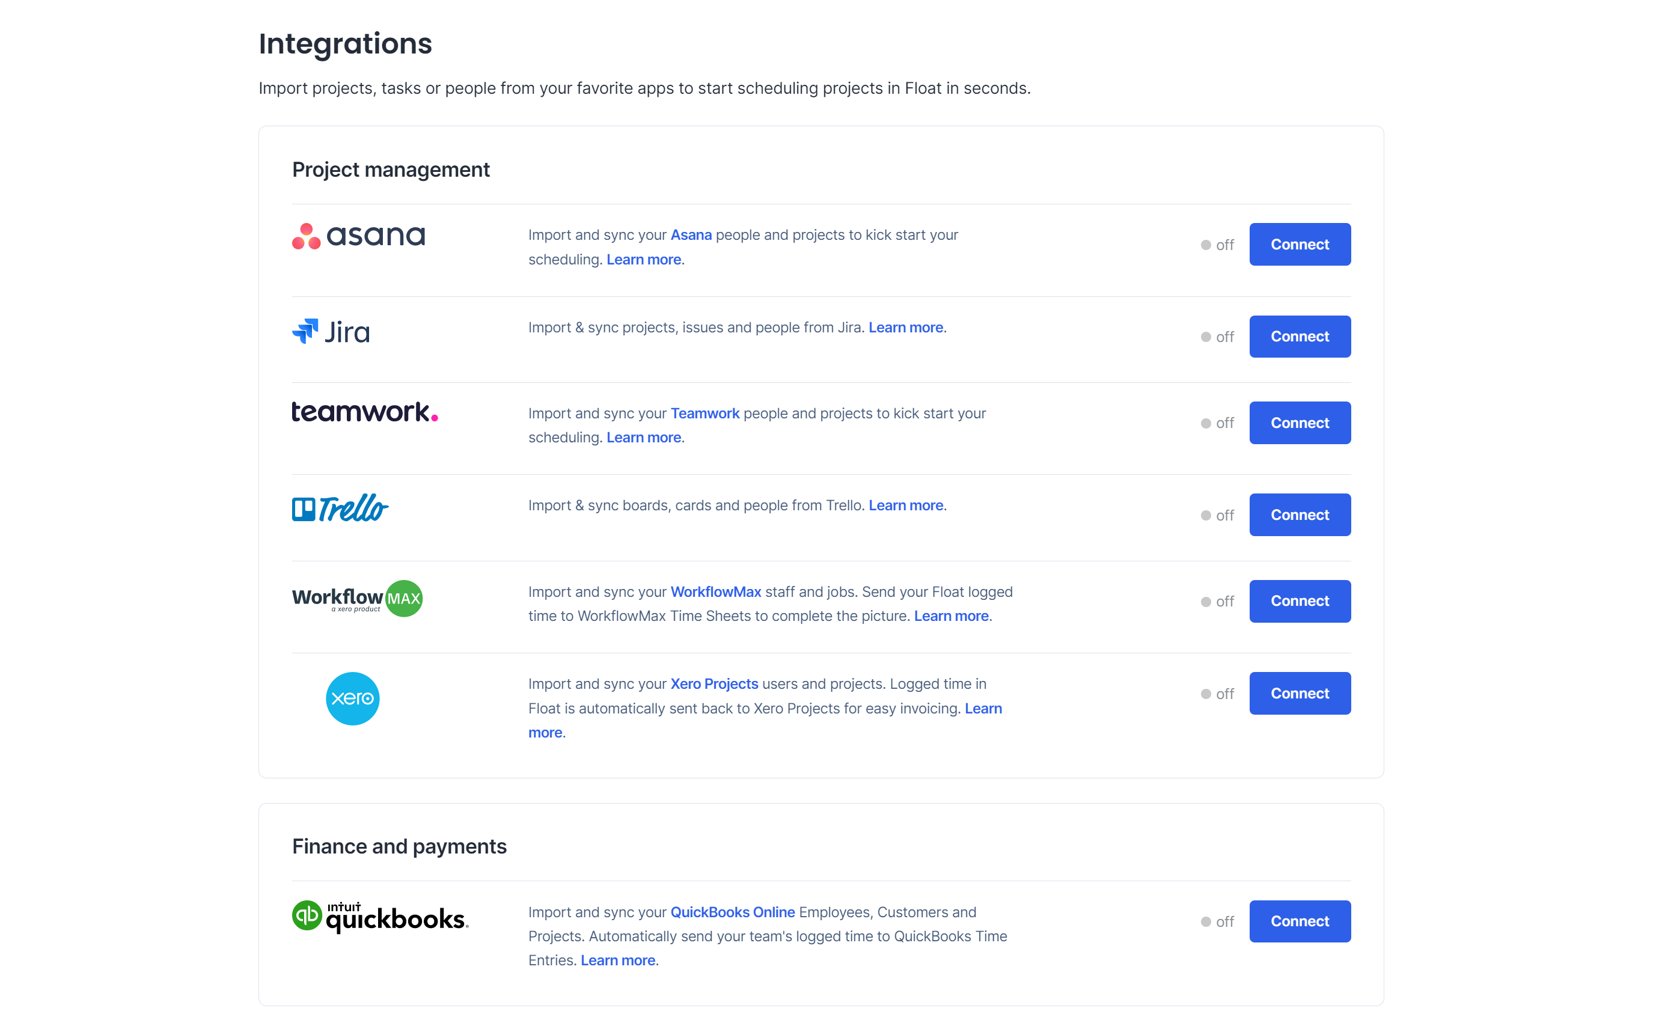The width and height of the screenshot is (1665, 1023).
Task: Click the WorkflowMax logo
Action: [357, 599]
